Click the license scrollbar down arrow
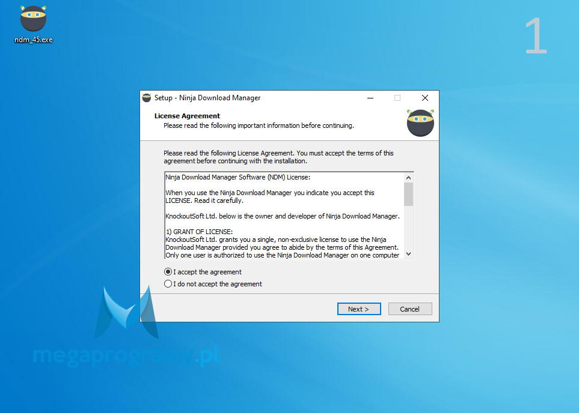This screenshot has height=413, width=579. 408,254
